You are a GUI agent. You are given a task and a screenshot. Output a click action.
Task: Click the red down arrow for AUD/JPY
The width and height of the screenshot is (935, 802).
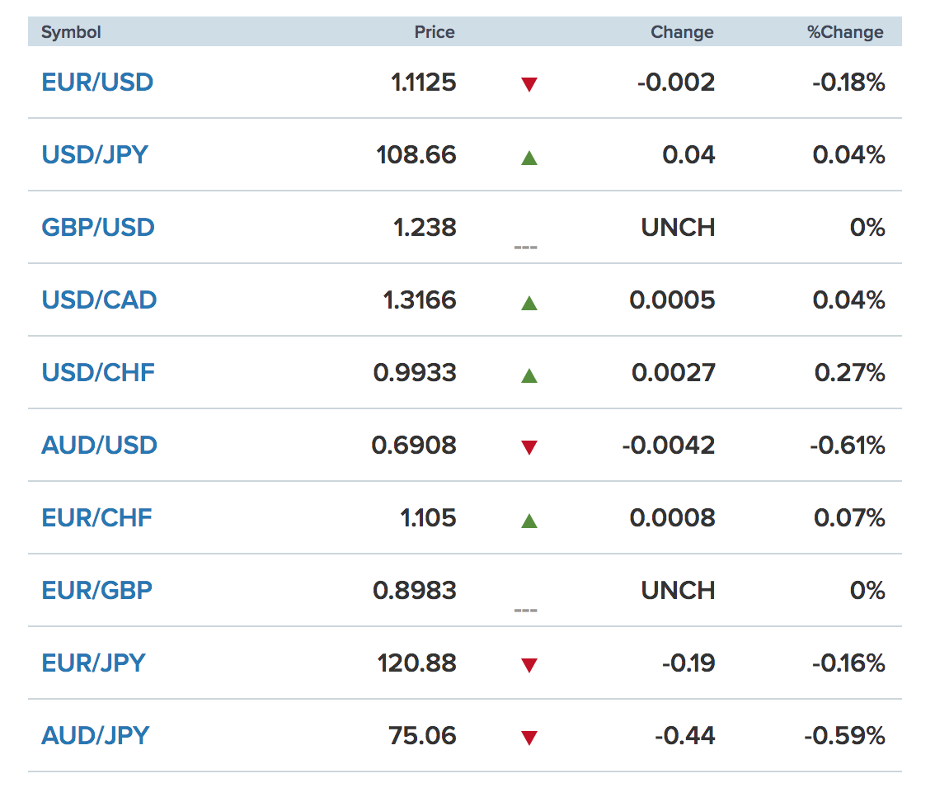point(529,738)
